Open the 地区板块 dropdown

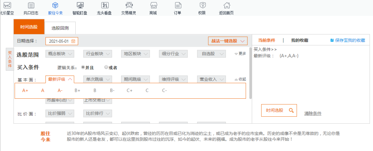(x=135, y=54)
